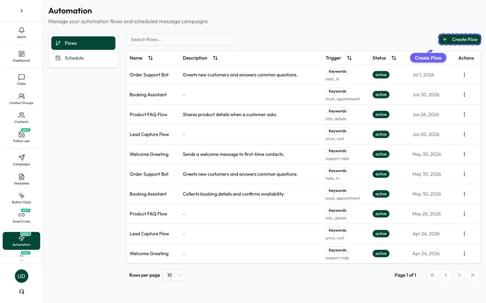
Task: Select the Automation sidebar item
Action: pyautogui.click(x=22, y=241)
